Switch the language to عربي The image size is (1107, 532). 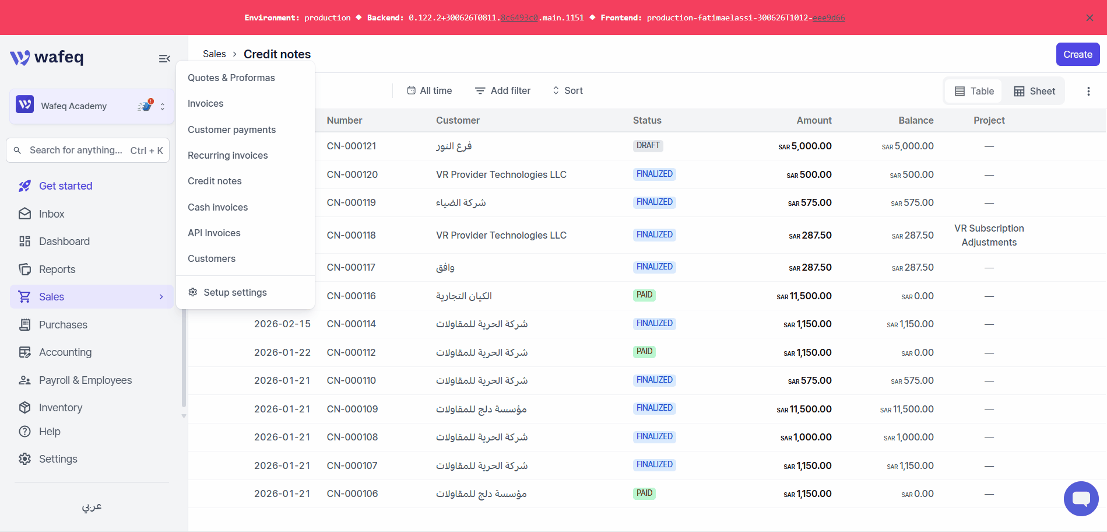92,506
